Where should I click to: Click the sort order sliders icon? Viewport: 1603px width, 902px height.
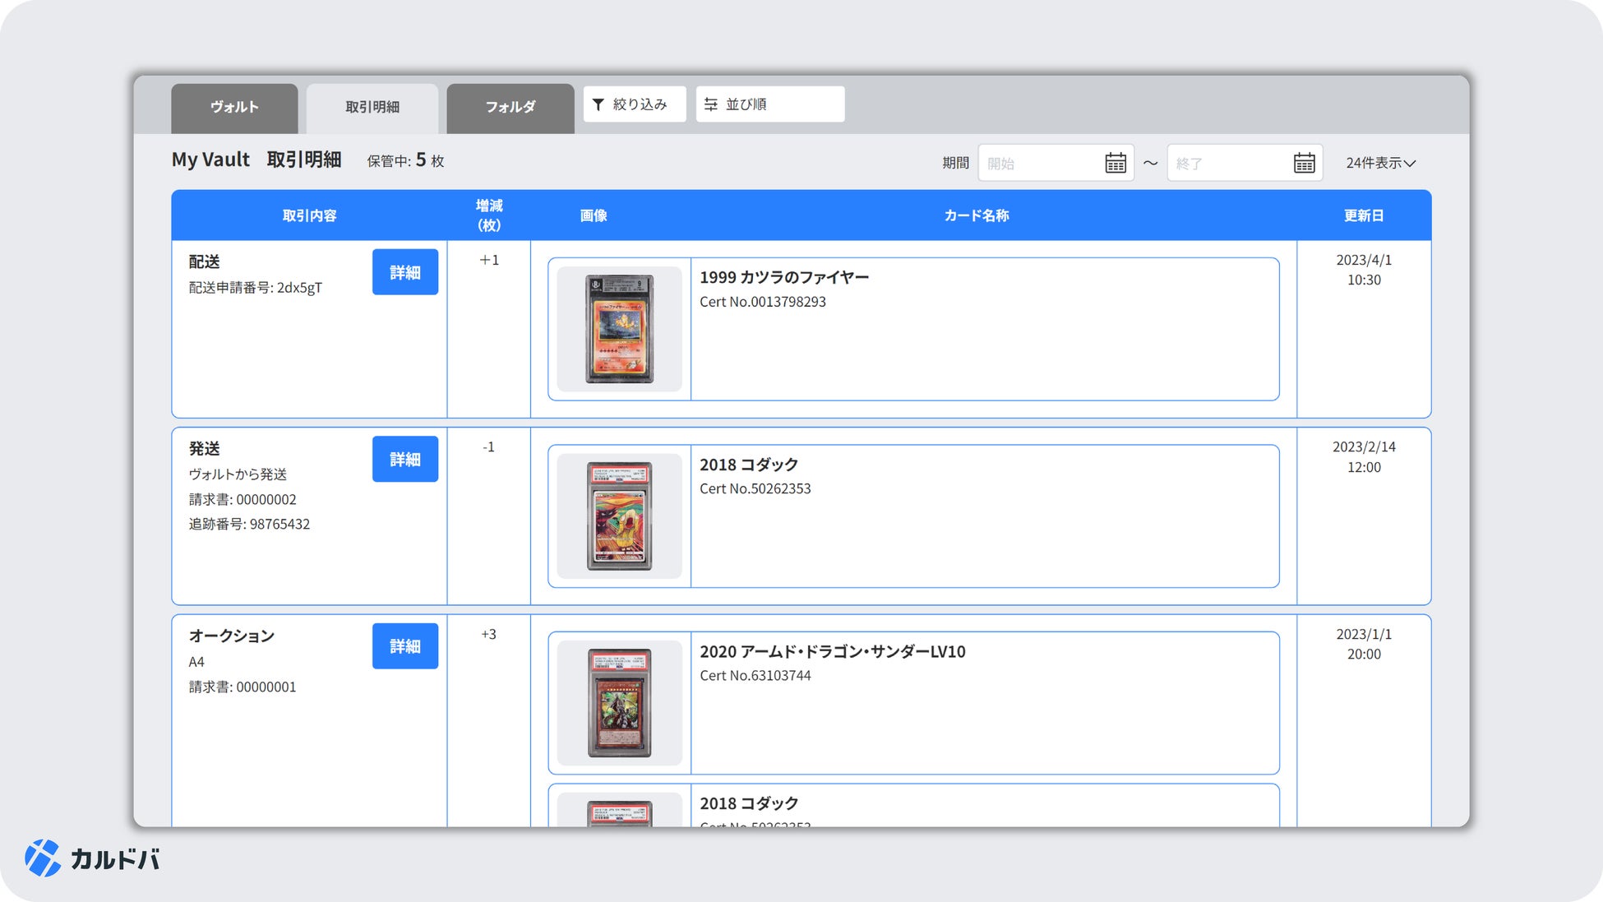click(711, 104)
